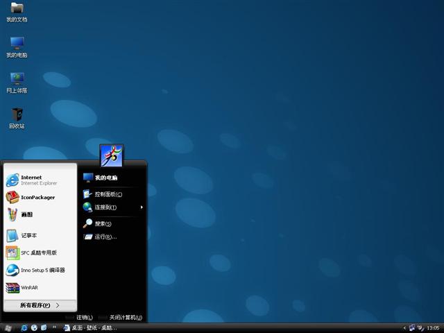Show hidden tray icons arrow
Image resolution: width=444 pixels, height=333 pixels.
pyautogui.click(x=405, y=328)
